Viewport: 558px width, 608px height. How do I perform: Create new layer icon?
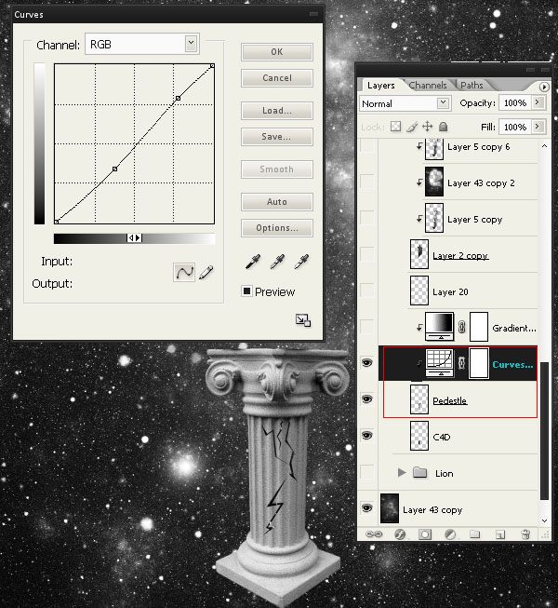pos(500,534)
